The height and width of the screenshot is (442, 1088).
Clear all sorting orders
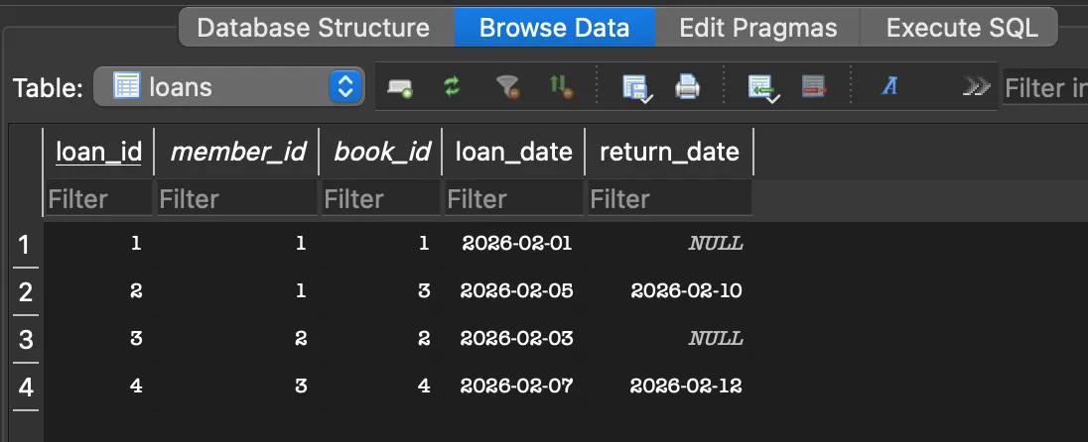[x=562, y=88]
